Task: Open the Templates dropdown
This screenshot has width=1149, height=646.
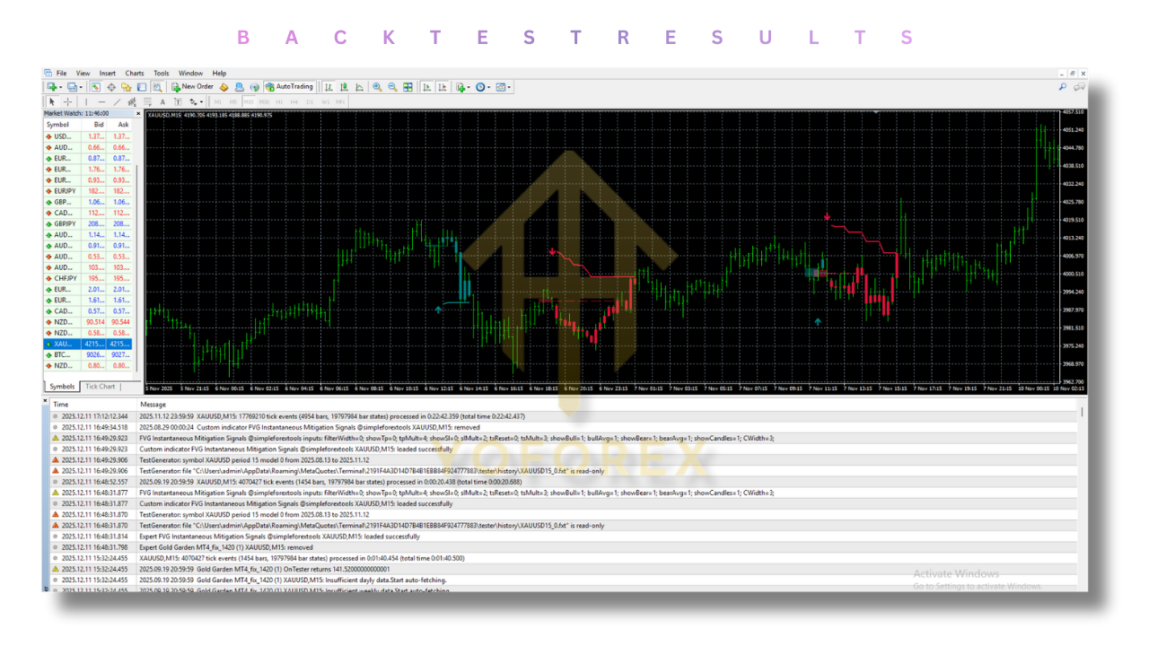Action: [501, 87]
